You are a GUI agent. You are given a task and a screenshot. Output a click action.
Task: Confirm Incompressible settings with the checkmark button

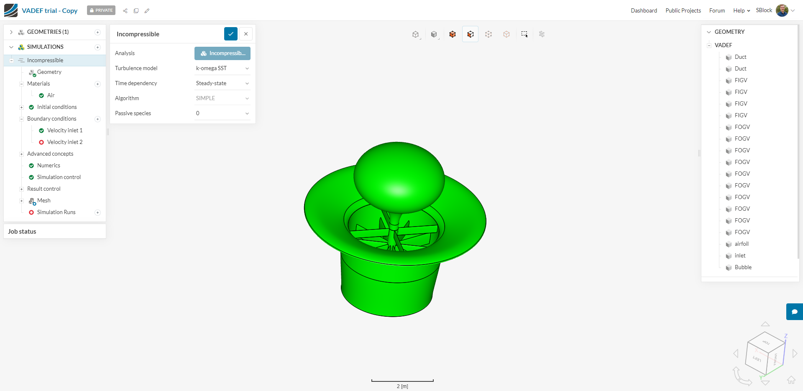[230, 34]
